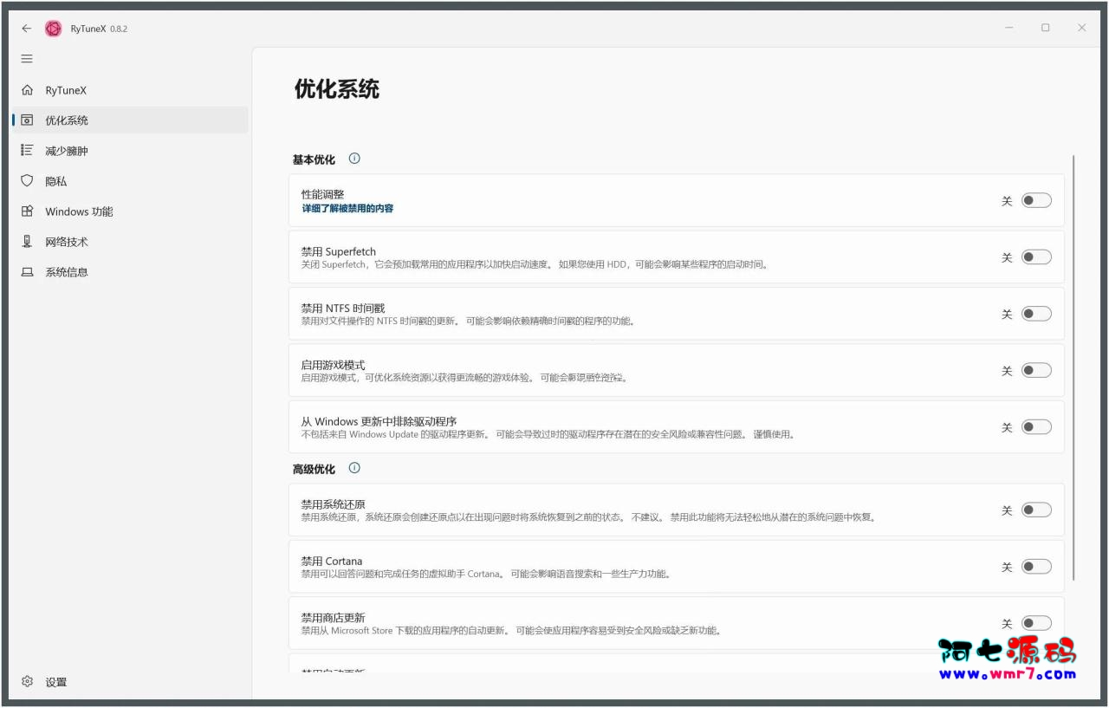Close the RyTuneX window

tap(1082, 29)
